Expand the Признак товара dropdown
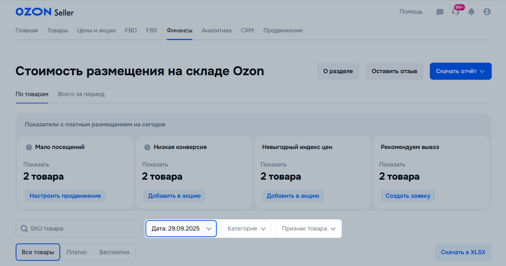 308,229
